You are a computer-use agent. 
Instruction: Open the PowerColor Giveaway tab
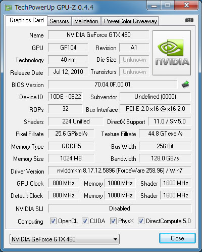pyautogui.click(x=130, y=21)
